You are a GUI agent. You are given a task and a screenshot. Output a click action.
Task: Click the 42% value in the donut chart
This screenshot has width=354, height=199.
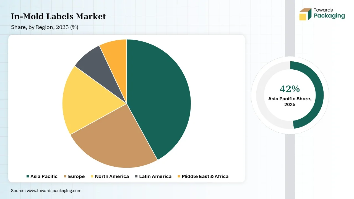pyautogui.click(x=290, y=89)
